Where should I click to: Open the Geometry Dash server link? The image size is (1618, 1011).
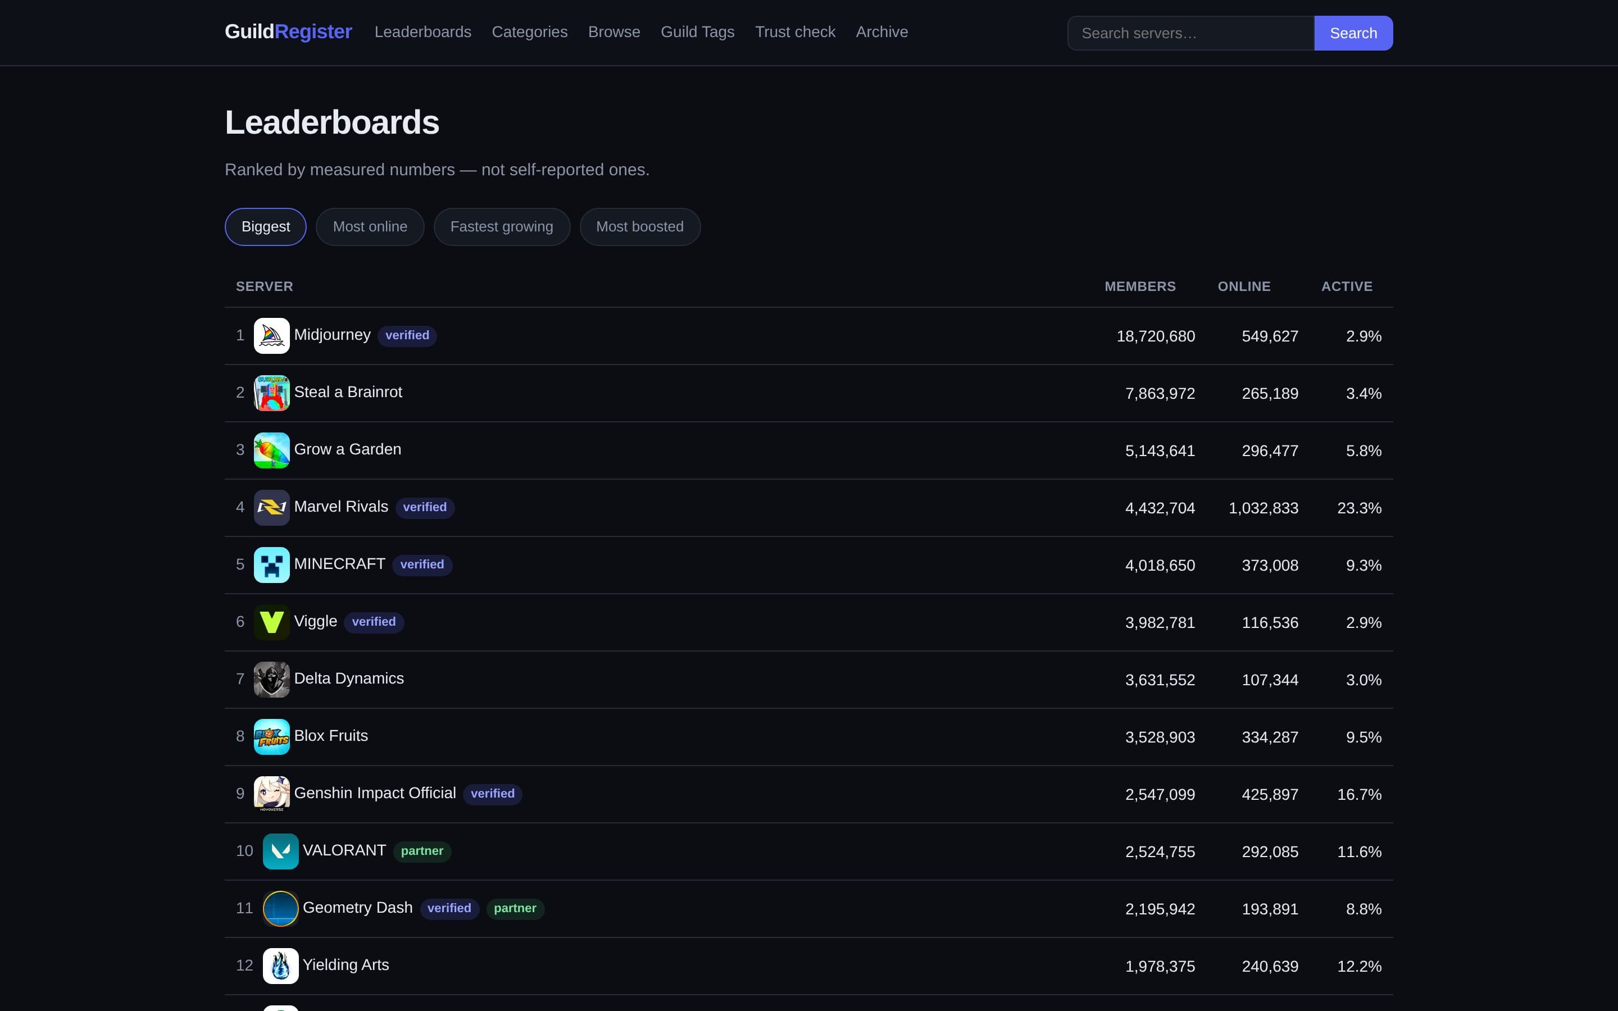pyautogui.click(x=358, y=907)
